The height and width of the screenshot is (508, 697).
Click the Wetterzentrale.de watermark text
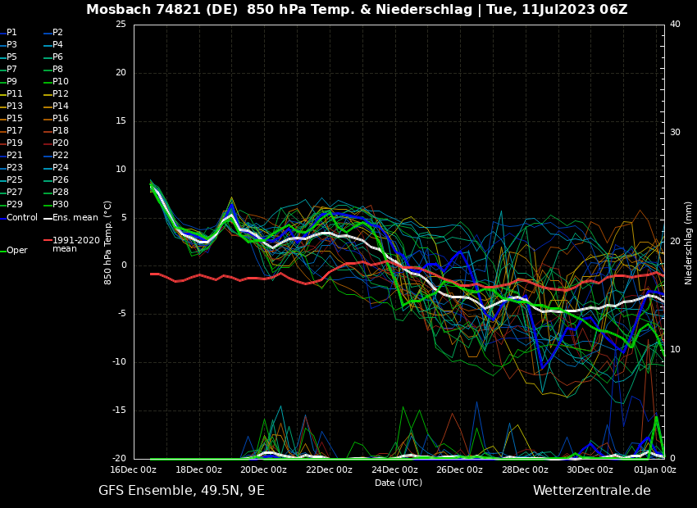pos(591,491)
